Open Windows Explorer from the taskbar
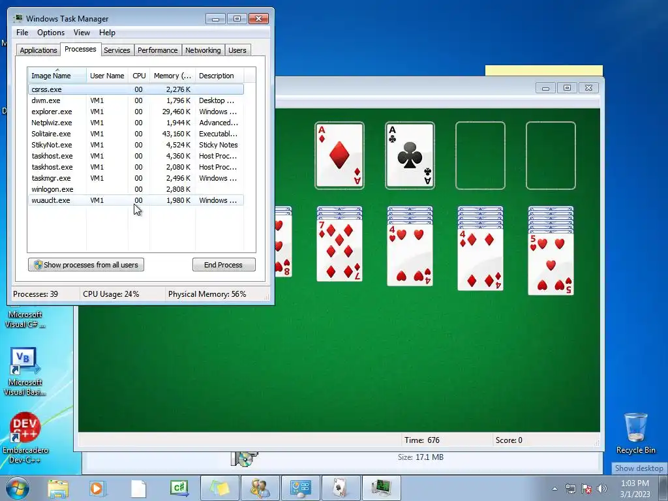The height and width of the screenshot is (501, 668). (58, 488)
